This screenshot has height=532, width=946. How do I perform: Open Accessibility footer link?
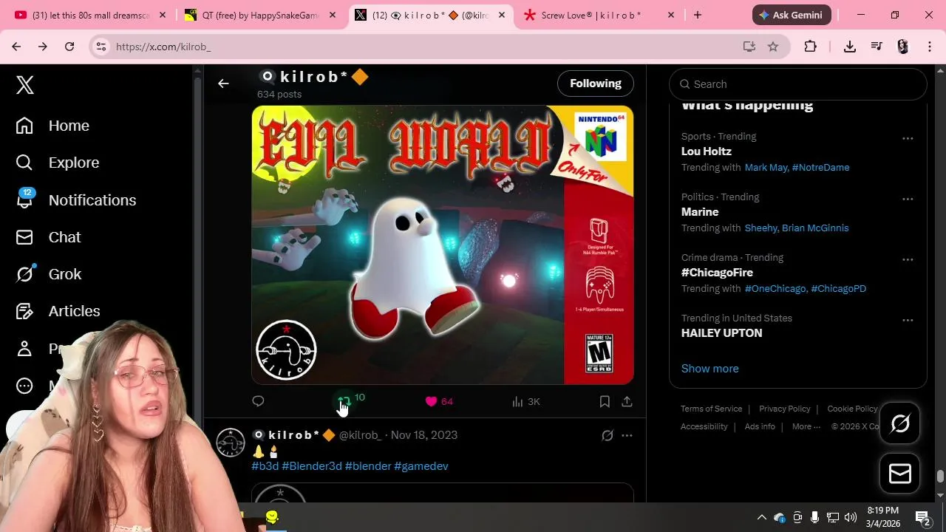pos(704,426)
